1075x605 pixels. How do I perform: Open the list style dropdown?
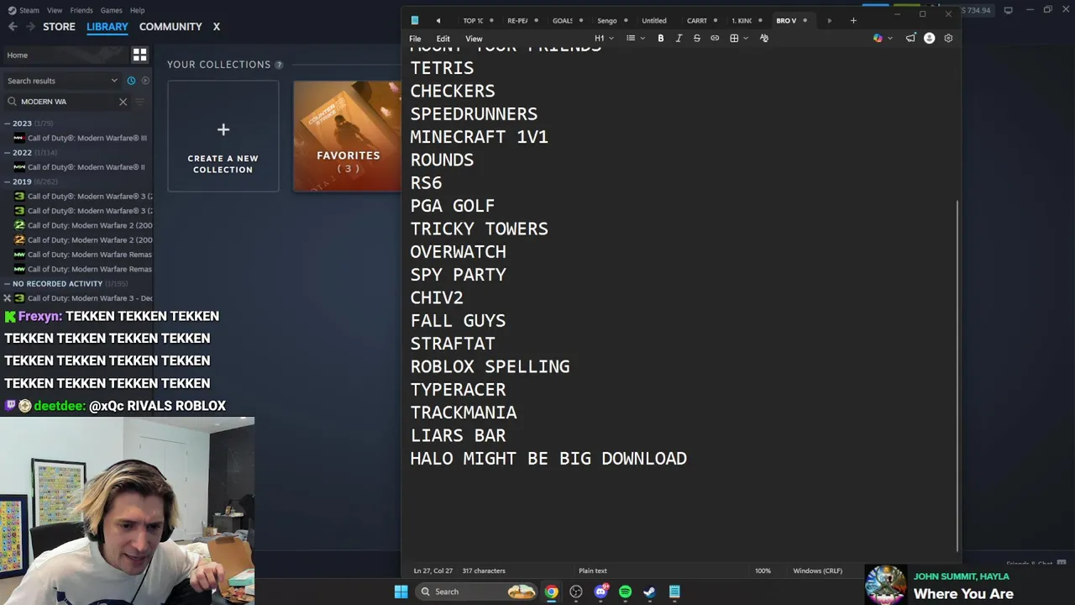(636, 38)
